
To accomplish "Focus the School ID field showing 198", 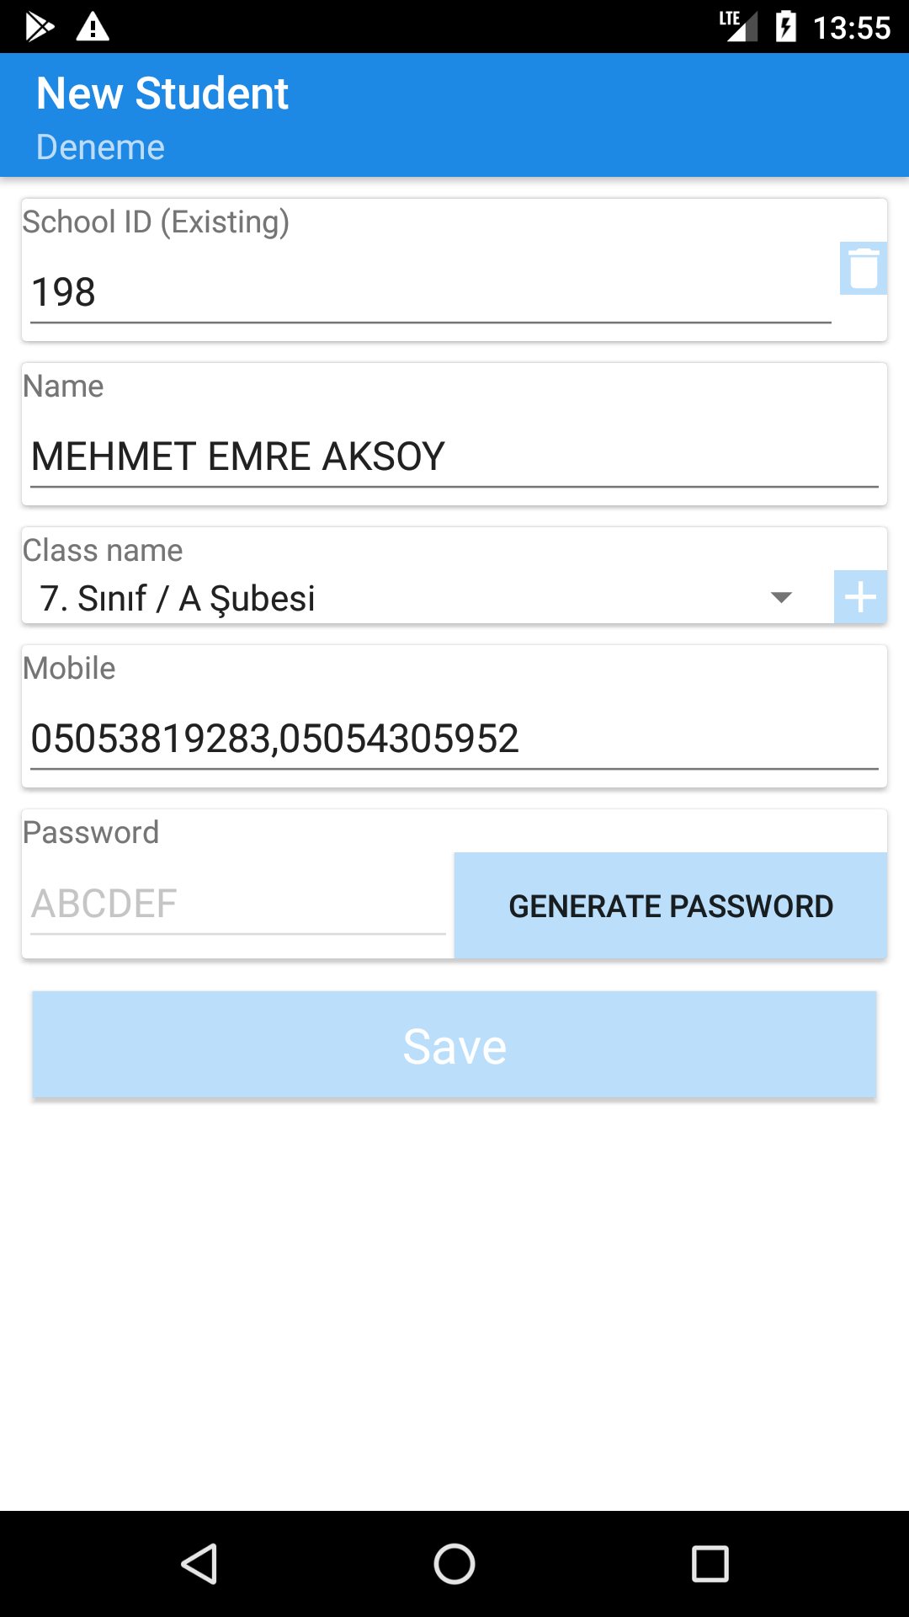I will coord(429,293).
